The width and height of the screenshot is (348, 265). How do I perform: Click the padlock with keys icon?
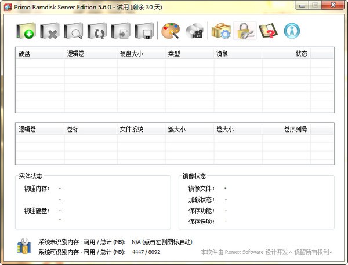(245, 31)
